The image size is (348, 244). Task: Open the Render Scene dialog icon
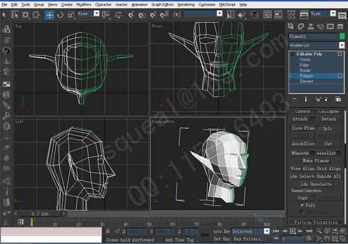[x=304, y=15]
